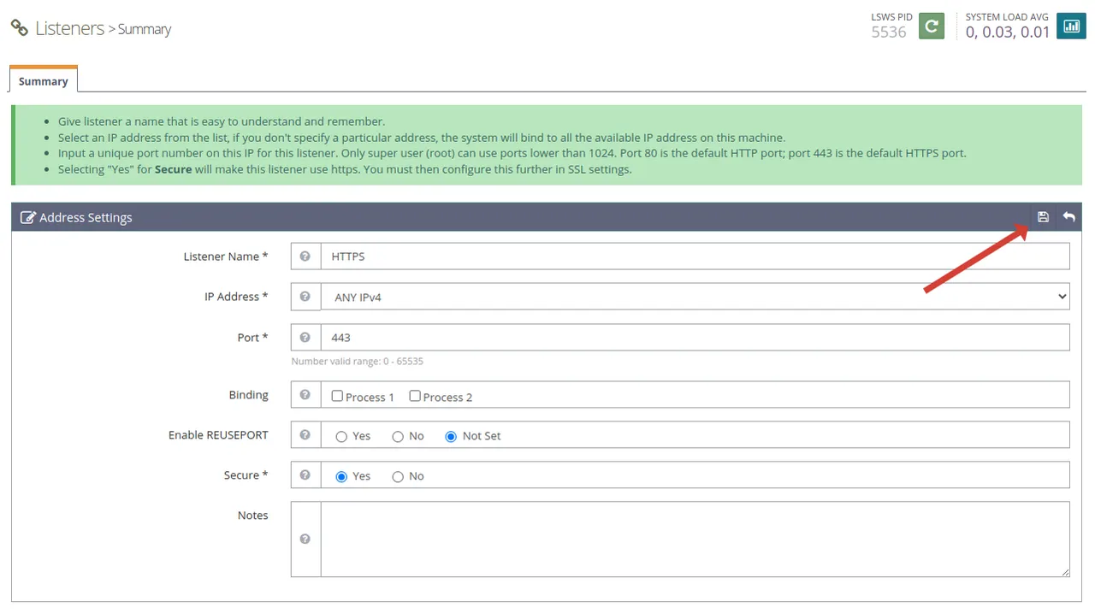
Task: Click the help icon next to Listener Name
Action: click(x=305, y=256)
